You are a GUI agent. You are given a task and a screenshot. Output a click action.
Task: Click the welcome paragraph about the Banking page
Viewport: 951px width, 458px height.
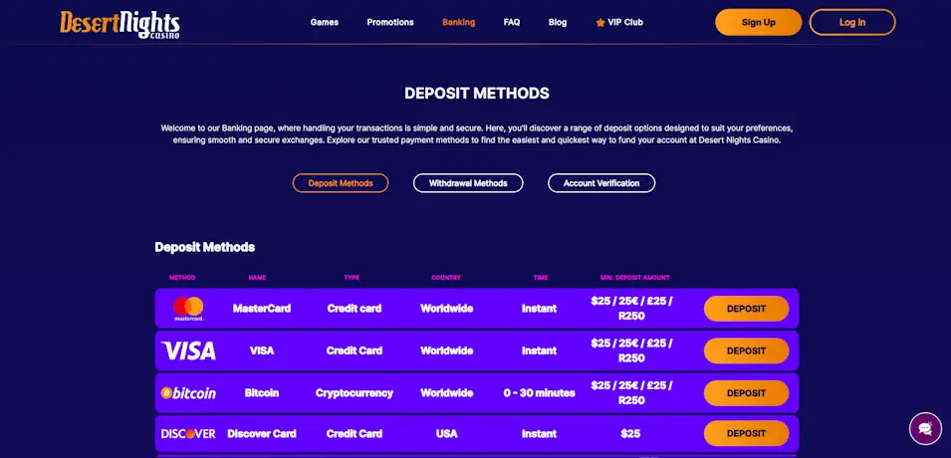pos(477,134)
